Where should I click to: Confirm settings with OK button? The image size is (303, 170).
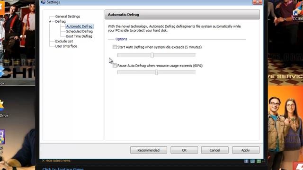point(184,150)
